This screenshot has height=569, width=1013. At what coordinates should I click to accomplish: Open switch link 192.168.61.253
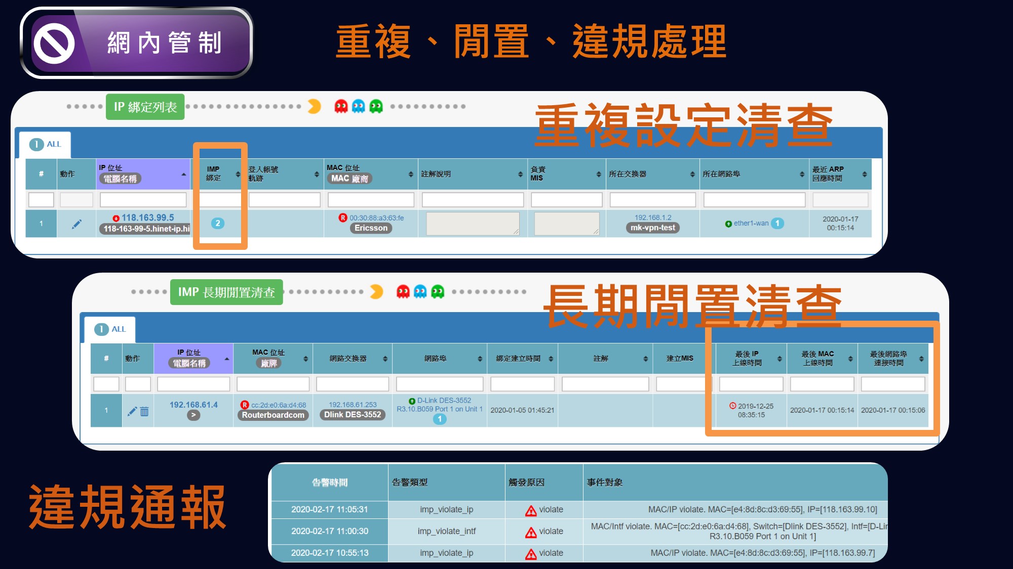pyautogui.click(x=353, y=405)
